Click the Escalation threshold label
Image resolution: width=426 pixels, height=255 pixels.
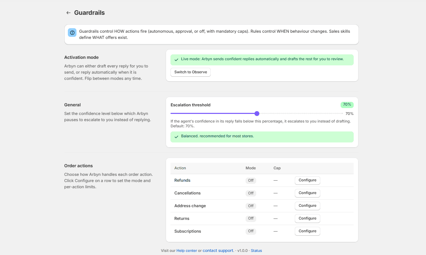point(190,105)
